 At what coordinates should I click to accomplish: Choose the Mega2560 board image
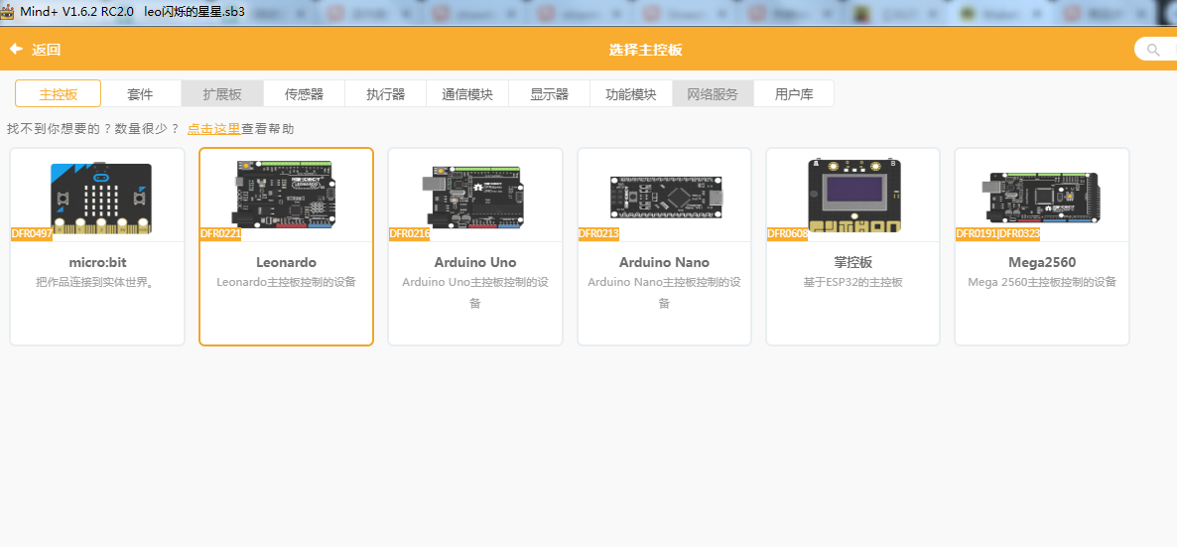1042,198
